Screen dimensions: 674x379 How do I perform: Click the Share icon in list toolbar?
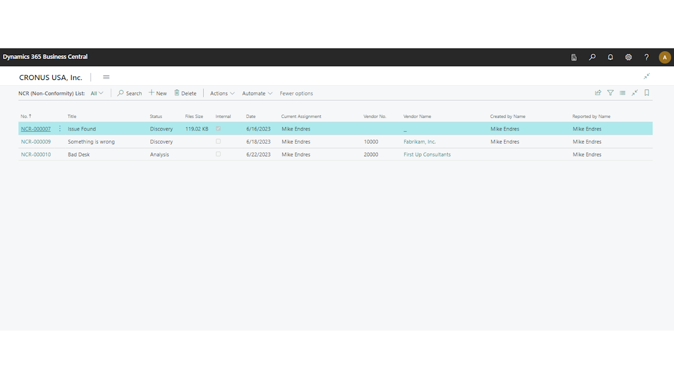coord(598,93)
